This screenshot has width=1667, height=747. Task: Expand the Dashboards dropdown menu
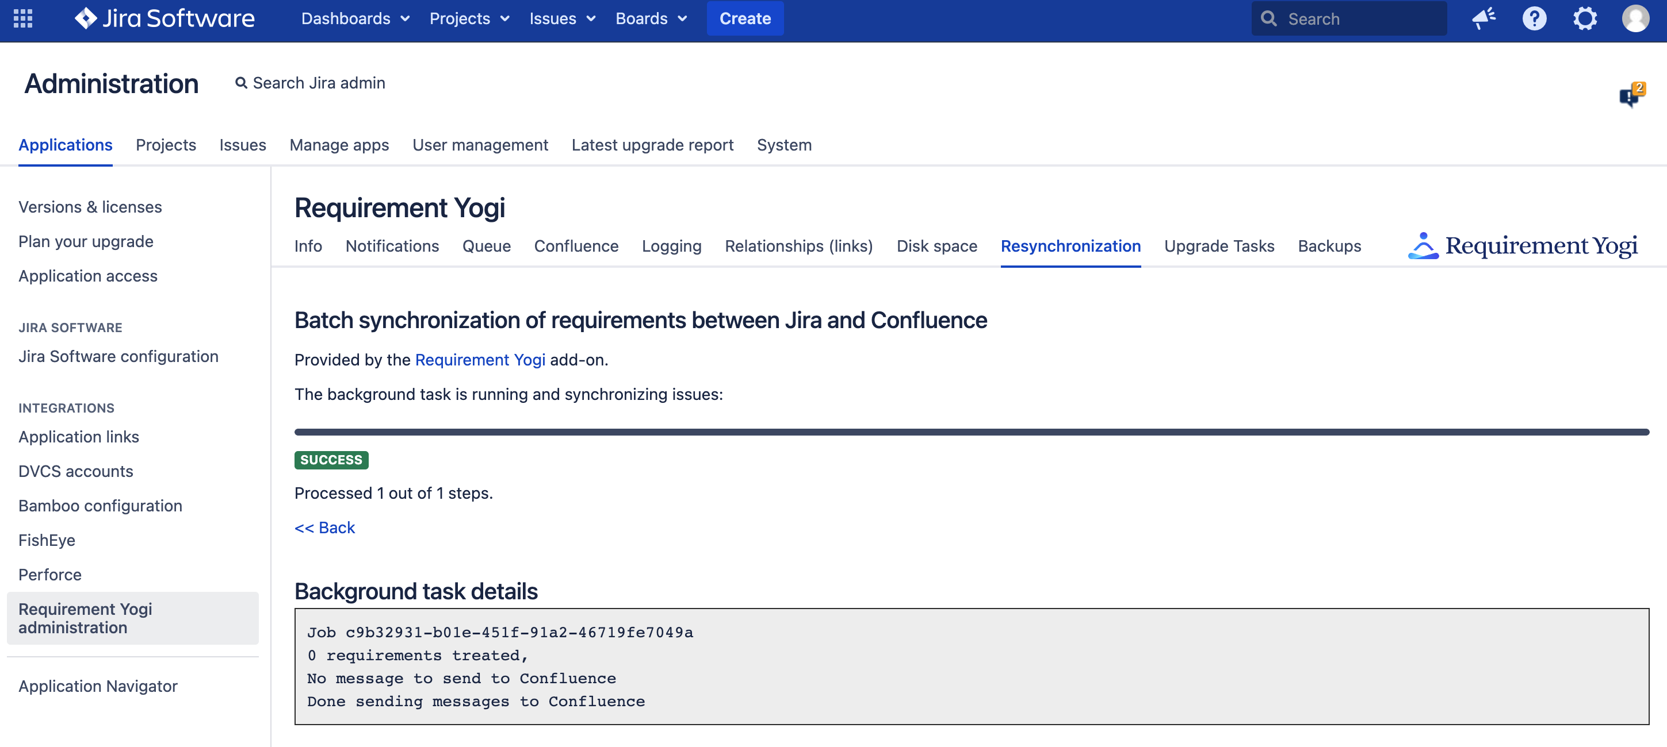click(x=355, y=18)
